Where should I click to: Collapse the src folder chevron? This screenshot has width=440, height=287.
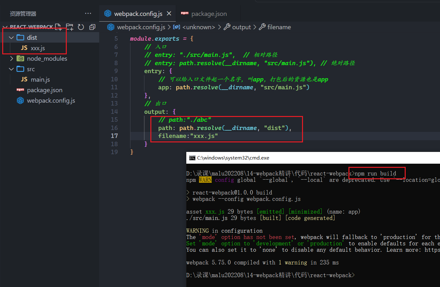(11, 69)
